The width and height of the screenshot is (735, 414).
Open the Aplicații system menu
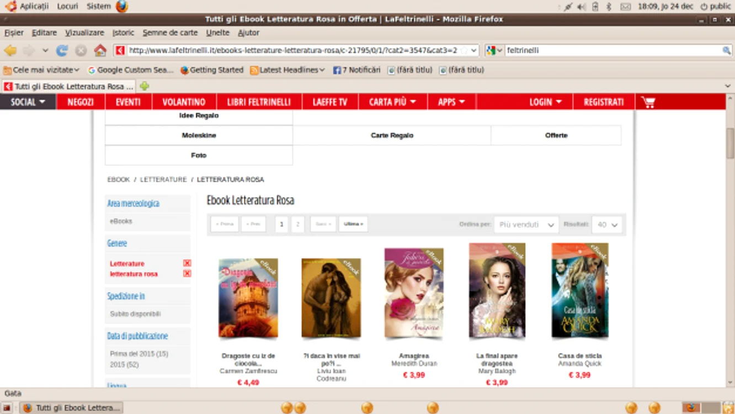(28, 7)
